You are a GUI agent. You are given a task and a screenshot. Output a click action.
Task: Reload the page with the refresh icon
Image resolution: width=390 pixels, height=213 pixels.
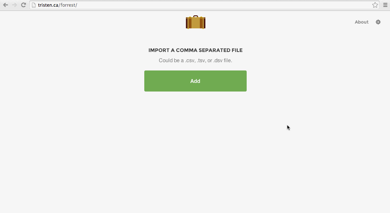[23, 5]
